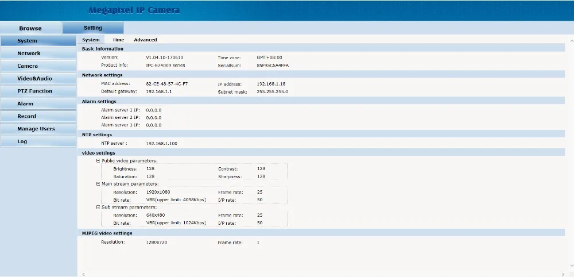Click the vertical scrollbar down arrow
The height and width of the screenshot is (277, 574).
coord(572,266)
